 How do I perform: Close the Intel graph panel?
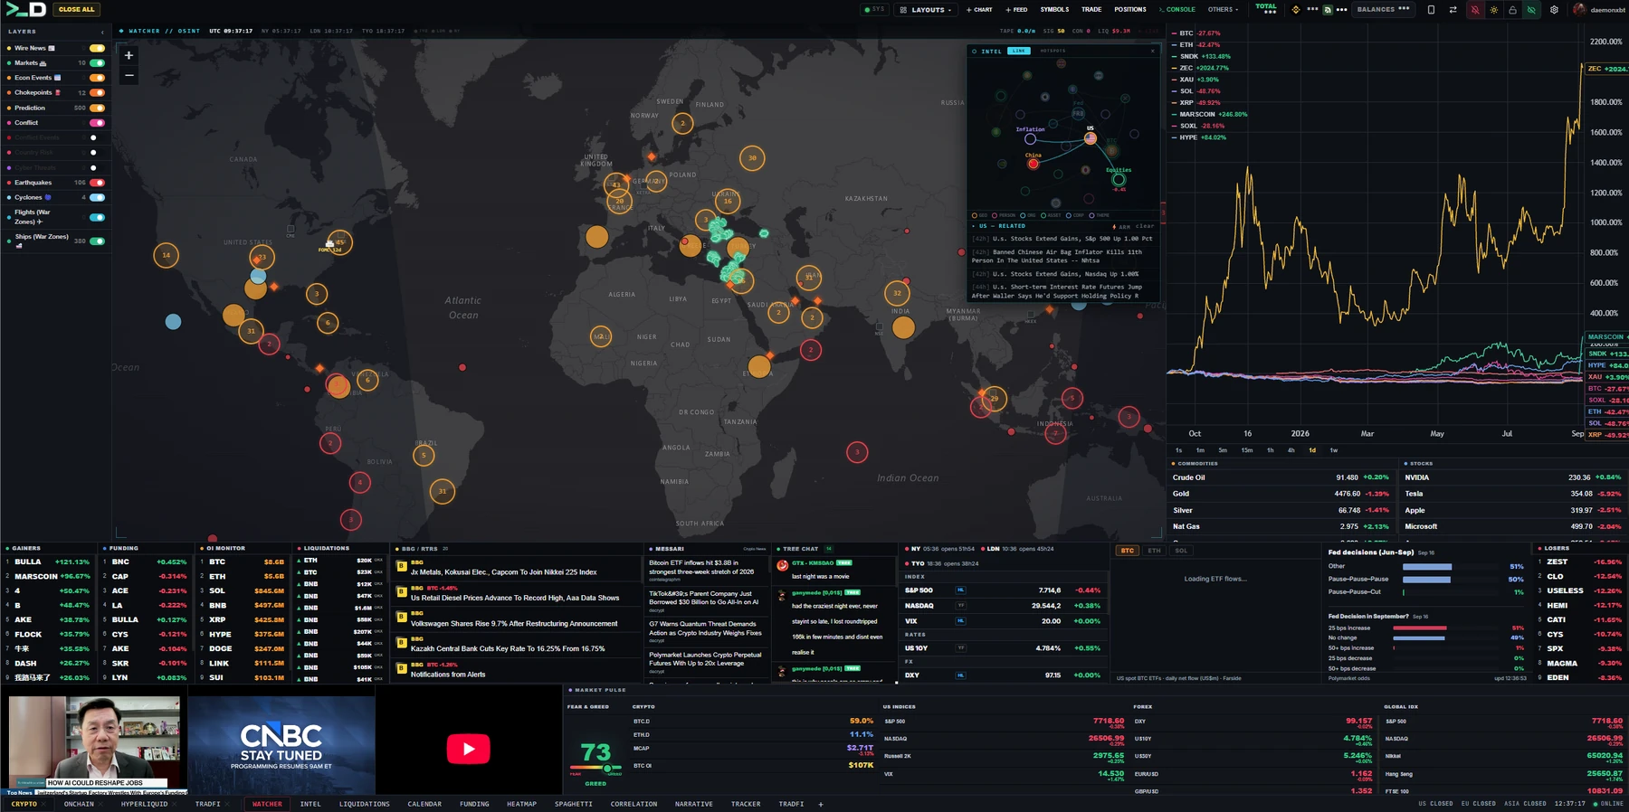click(x=1152, y=51)
